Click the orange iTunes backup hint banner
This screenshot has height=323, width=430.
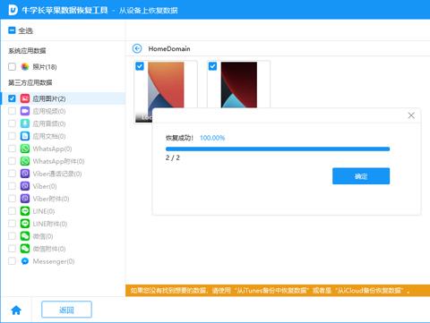point(278,290)
